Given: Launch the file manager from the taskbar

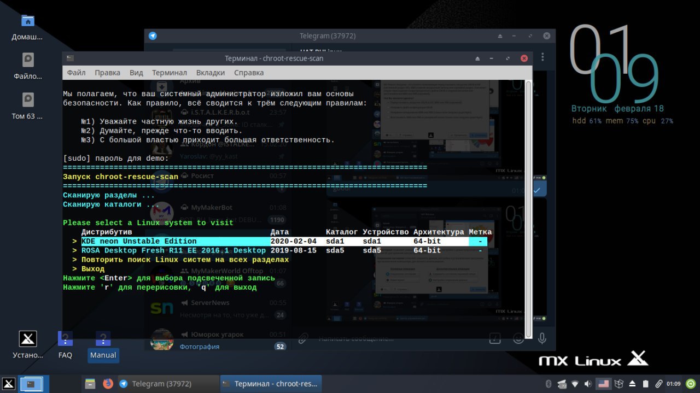Looking at the screenshot, I should click(x=90, y=384).
